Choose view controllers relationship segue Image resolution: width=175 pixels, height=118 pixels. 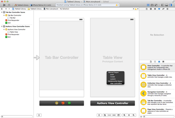116,84
